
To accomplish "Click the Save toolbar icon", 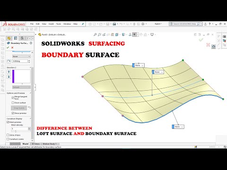I will click(108, 24).
